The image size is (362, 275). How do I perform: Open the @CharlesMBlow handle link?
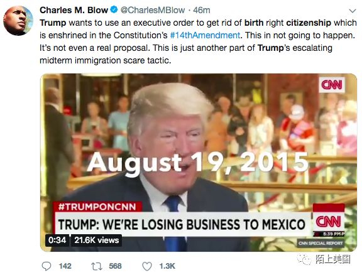[153, 10]
